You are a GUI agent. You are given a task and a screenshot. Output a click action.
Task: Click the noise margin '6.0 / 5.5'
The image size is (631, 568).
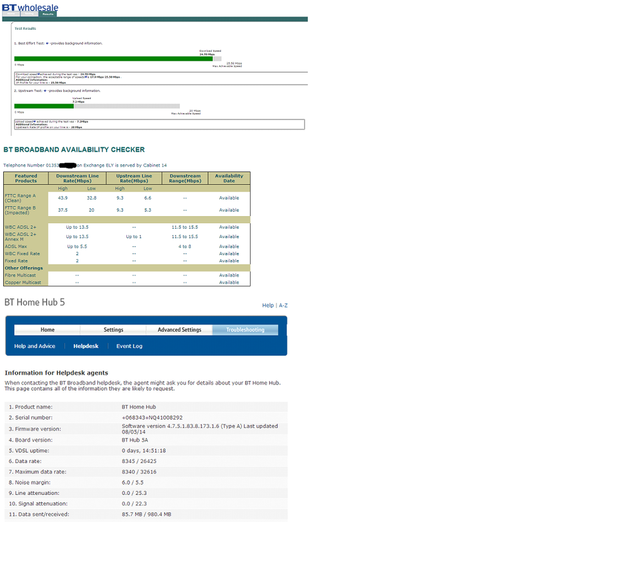point(133,483)
